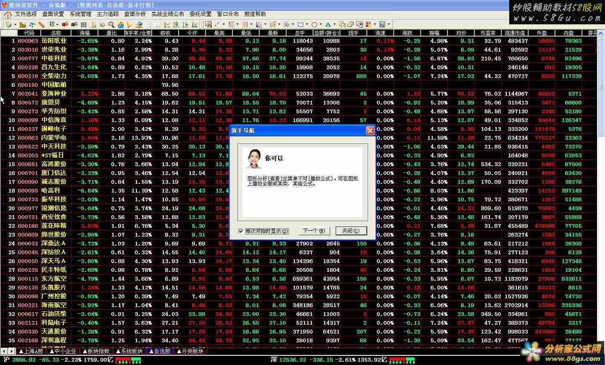Click the fan lines drawing tool
Viewport: 605px width, 365px height.
[x=259, y=24]
